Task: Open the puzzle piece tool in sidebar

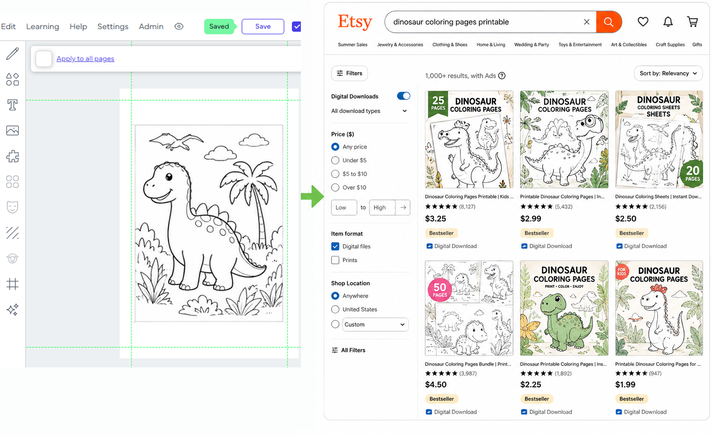Action: point(13,156)
